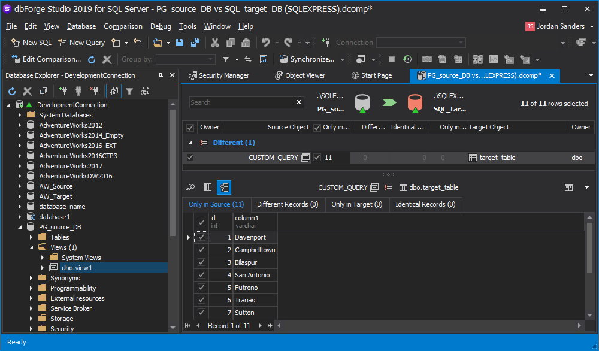Close the PG_source_DB comparison tab
The width and height of the screenshot is (599, 351).
coord(552,75)
